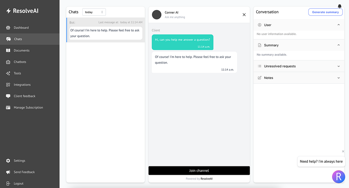Click 'No summary available.' text
The height and width of the screenshot is (188, 349).
point(272,55)
